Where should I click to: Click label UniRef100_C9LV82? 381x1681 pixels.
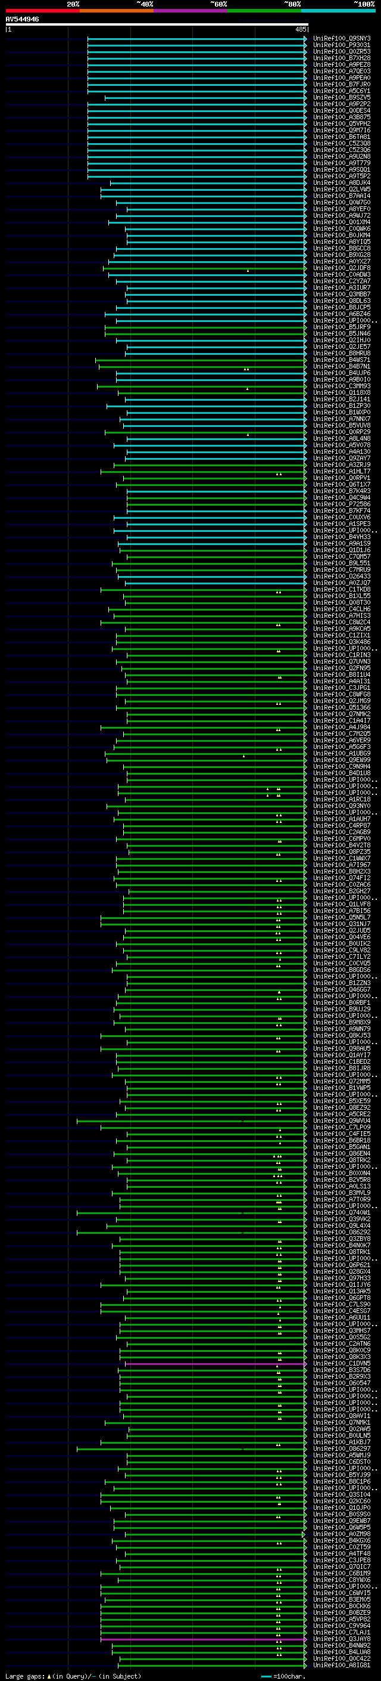point(342,950)
